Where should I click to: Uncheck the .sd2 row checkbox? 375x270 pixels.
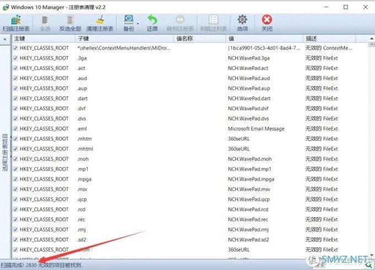tap(15, 239)
